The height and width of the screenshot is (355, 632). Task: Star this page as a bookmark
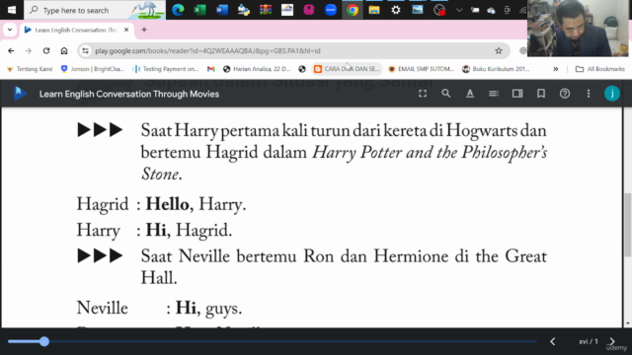[499, 50]
